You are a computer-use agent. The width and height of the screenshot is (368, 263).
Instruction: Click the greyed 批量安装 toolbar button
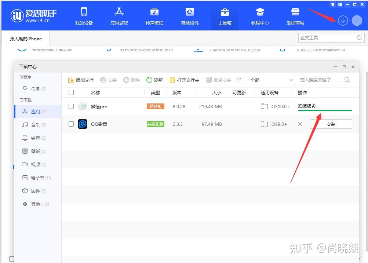coord(219,80)
